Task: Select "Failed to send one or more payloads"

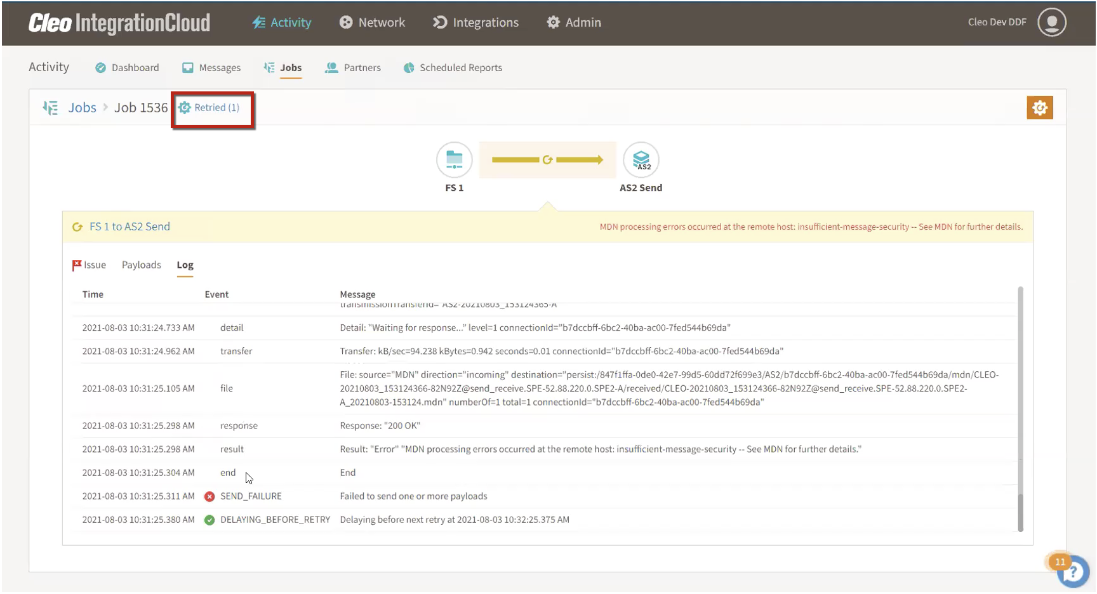Action: click(413, 496)
